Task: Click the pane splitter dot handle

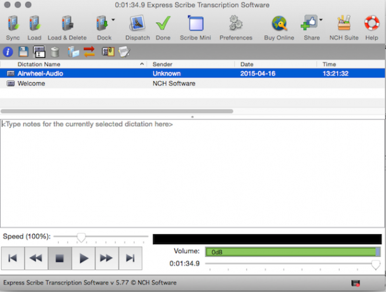Action: (193, 117)
